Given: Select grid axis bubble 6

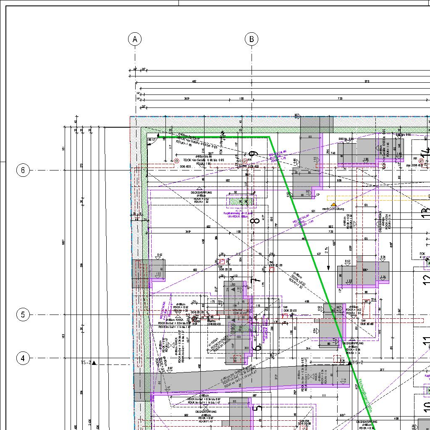Looking at the screenshot, I should coord(23,170).
